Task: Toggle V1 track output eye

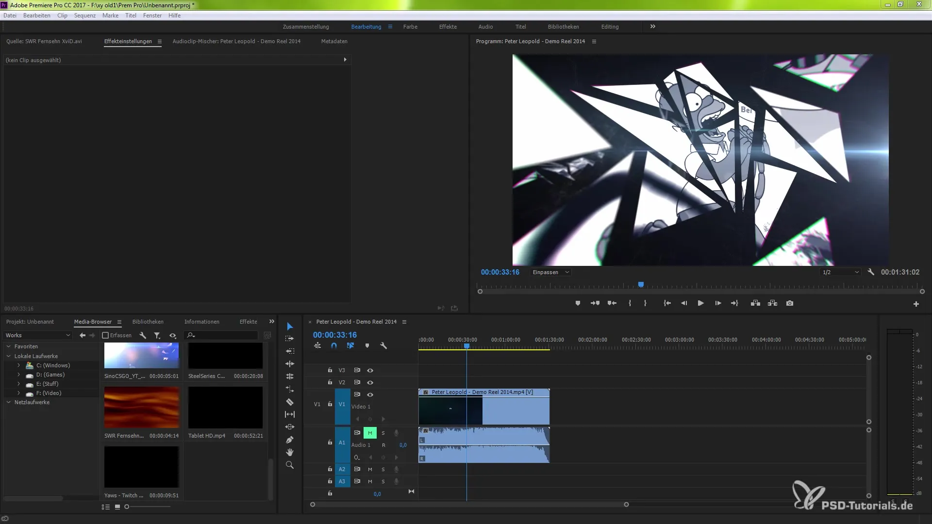Action: pos(370,394)
